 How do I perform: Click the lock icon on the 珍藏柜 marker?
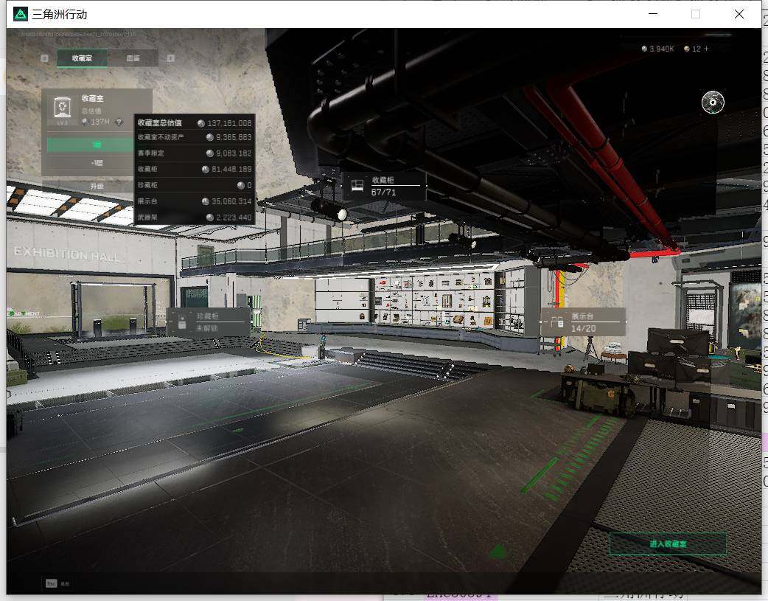point(182,322)
